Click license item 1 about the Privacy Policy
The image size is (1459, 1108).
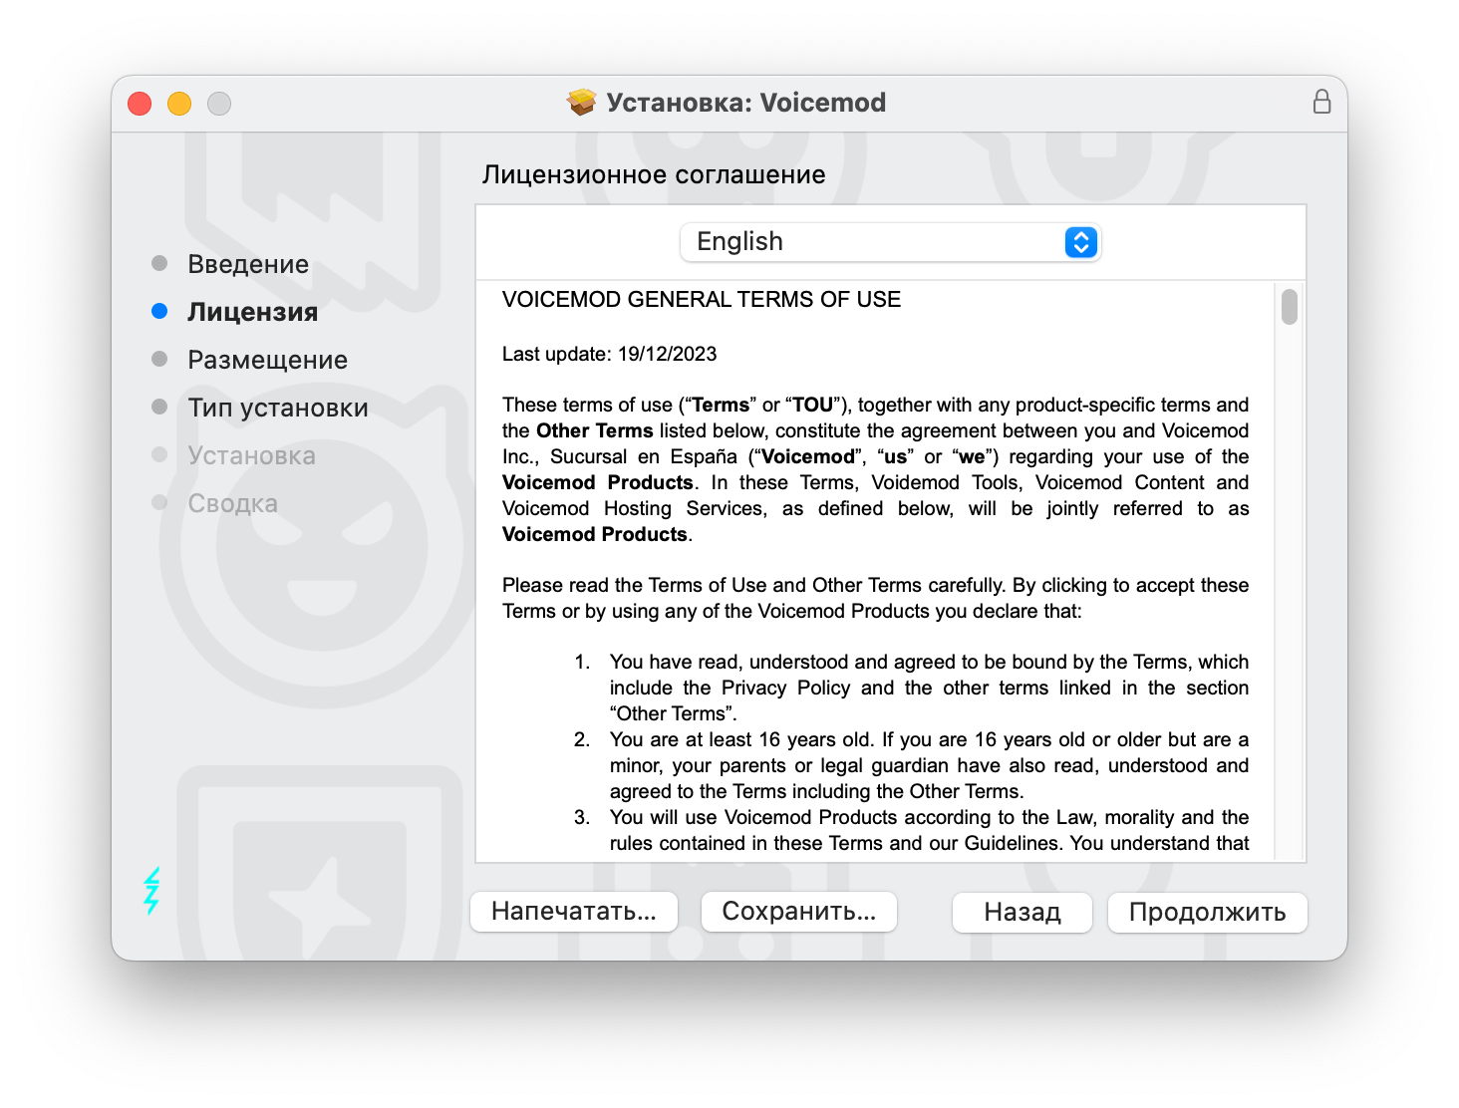(x=911, y=688)
